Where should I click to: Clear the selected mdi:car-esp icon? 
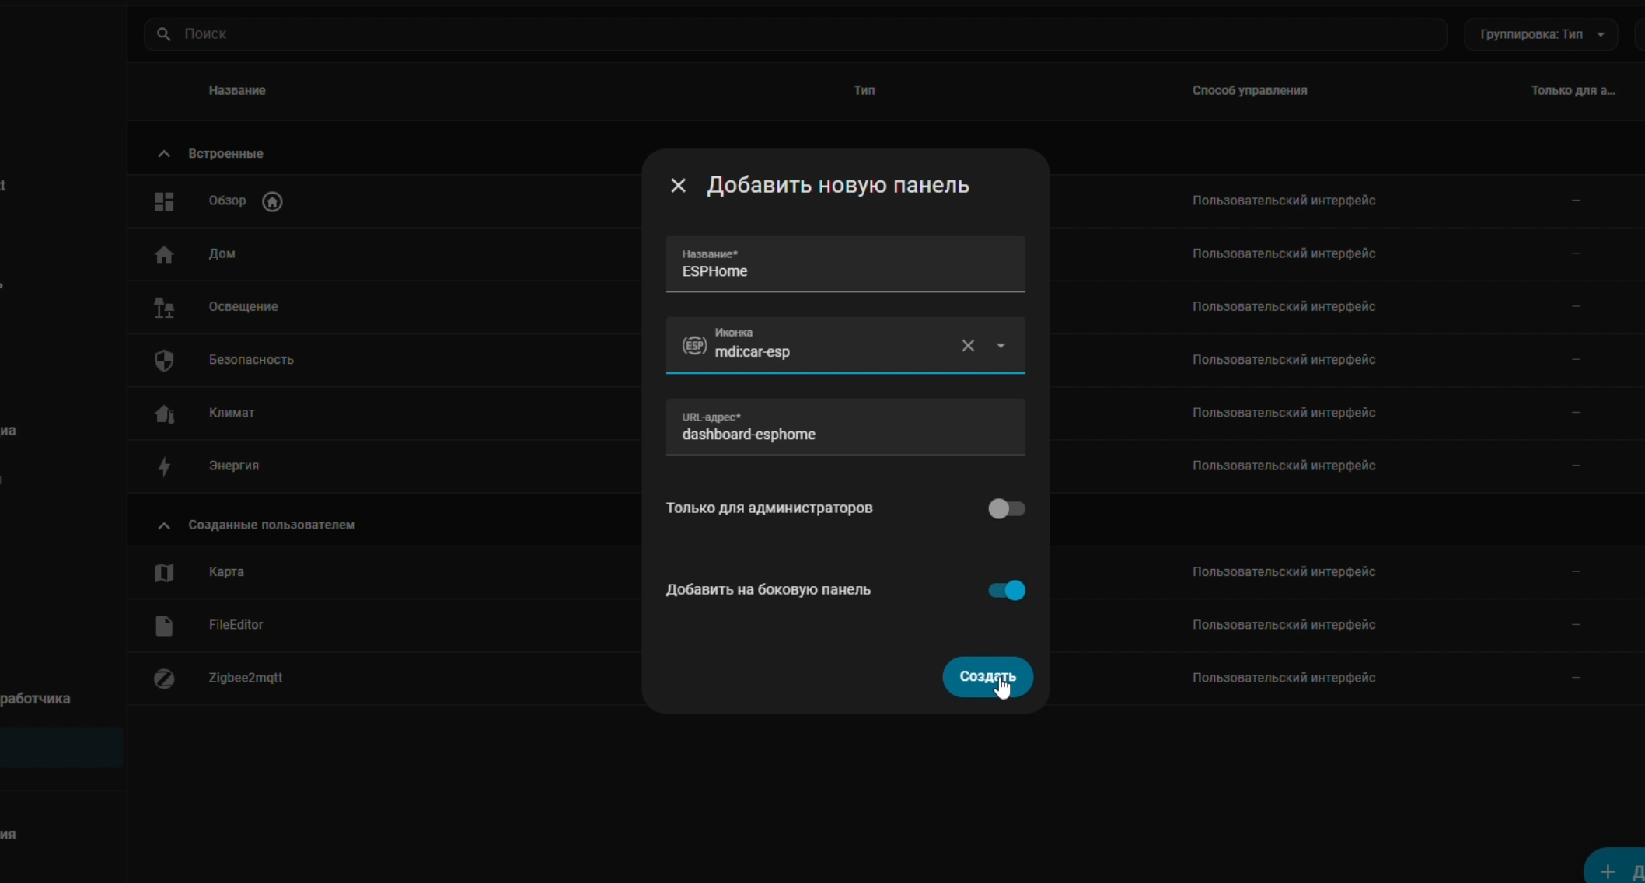pos(968,346)
